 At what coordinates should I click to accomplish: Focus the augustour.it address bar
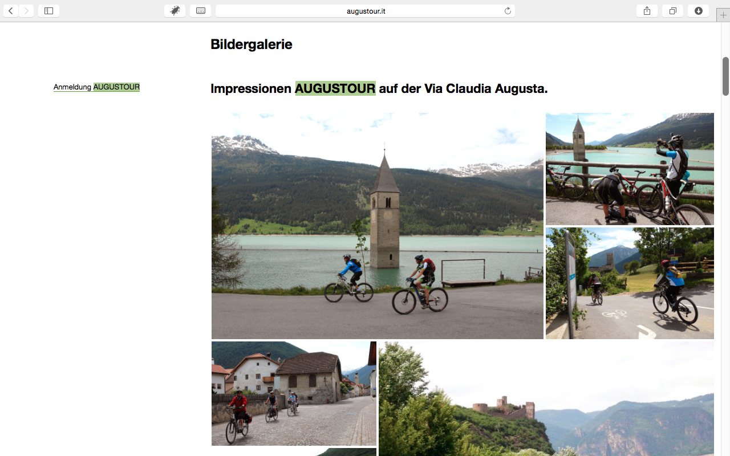(x=365, y=11)
